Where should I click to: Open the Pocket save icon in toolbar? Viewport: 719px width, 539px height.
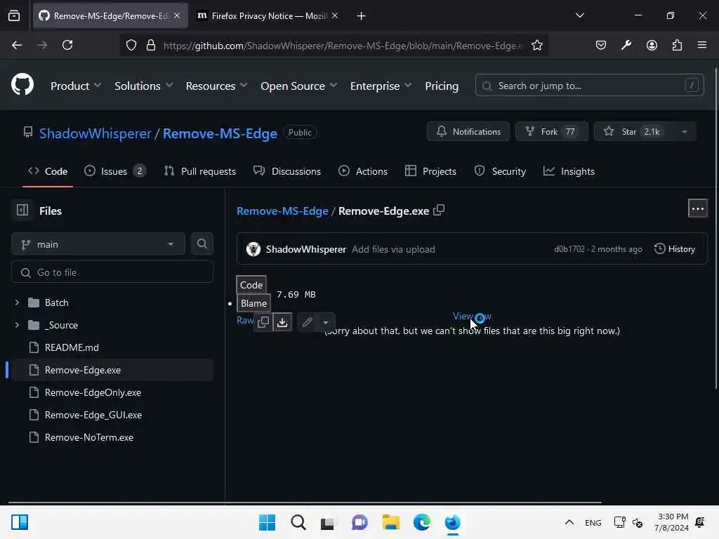601,45
